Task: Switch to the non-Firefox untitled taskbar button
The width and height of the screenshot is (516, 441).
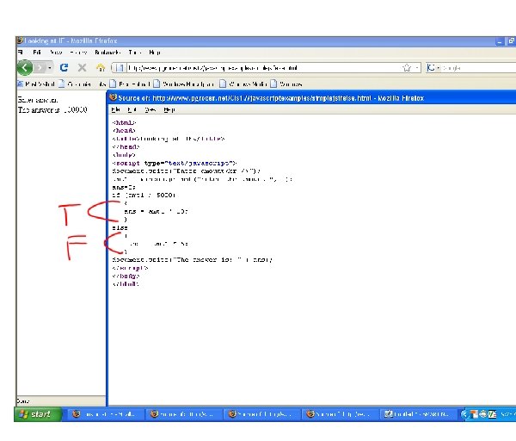Action: (419, 414)
